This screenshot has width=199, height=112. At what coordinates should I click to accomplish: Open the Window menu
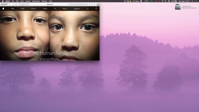[44, 1]
